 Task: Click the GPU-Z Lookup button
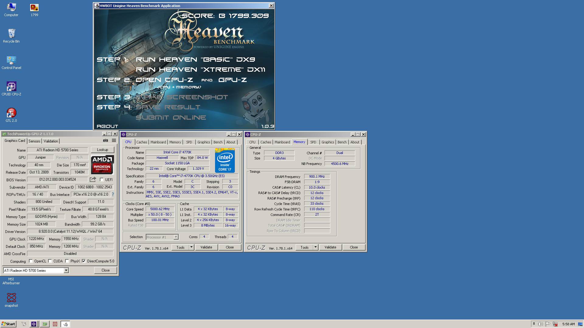point(103,150)
